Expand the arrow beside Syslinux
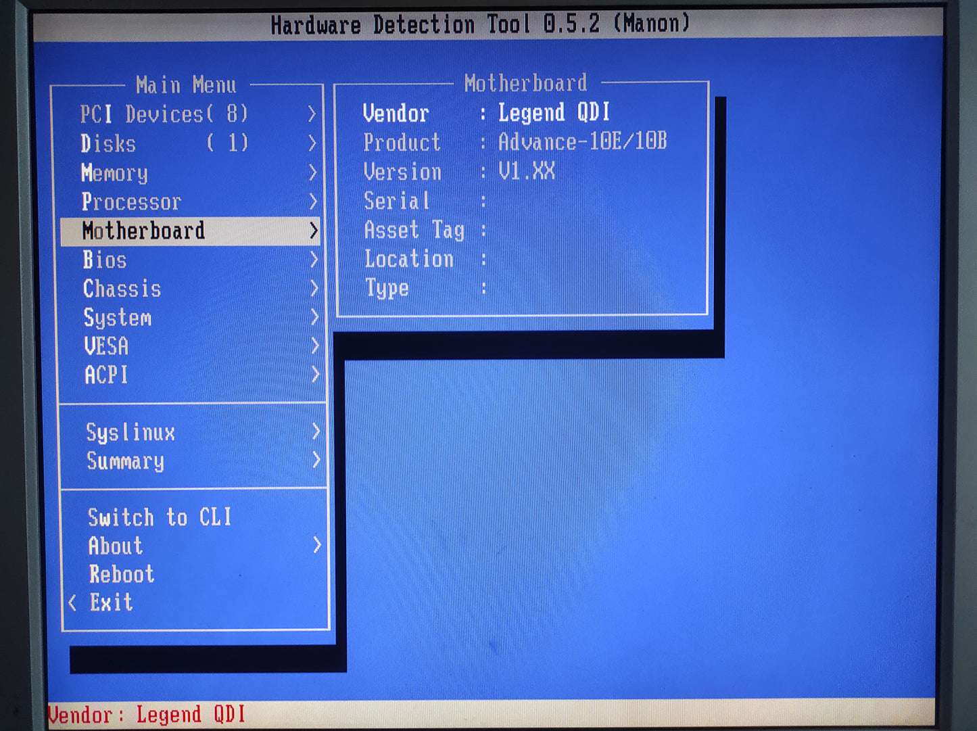Viewport: 977px width, 731px height. (316, 431)
